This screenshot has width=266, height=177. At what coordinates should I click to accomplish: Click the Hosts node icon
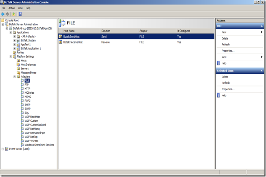(x=18, y=60)
